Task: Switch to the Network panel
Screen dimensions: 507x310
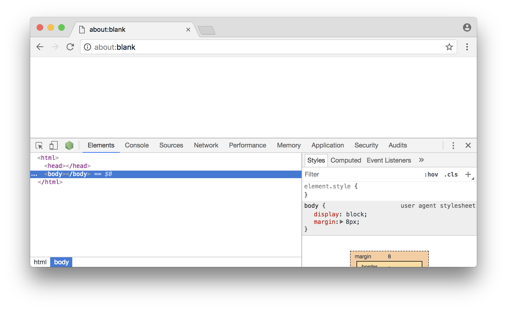Action: [206, 145]
